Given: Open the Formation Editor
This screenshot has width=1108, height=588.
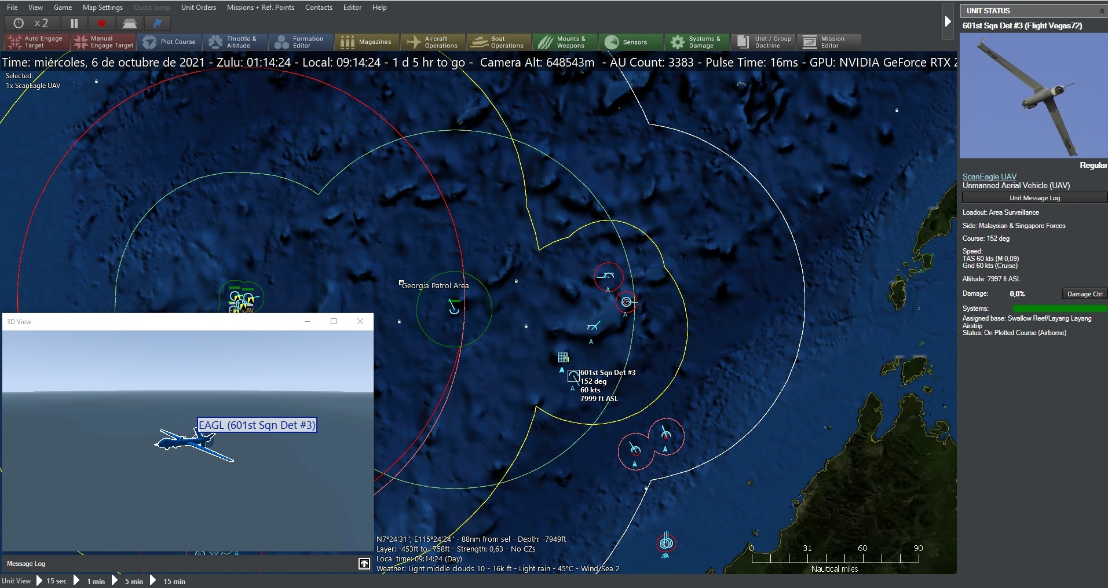Looking at the screenshot, I should pyautogui.click(x=300, y=42).
